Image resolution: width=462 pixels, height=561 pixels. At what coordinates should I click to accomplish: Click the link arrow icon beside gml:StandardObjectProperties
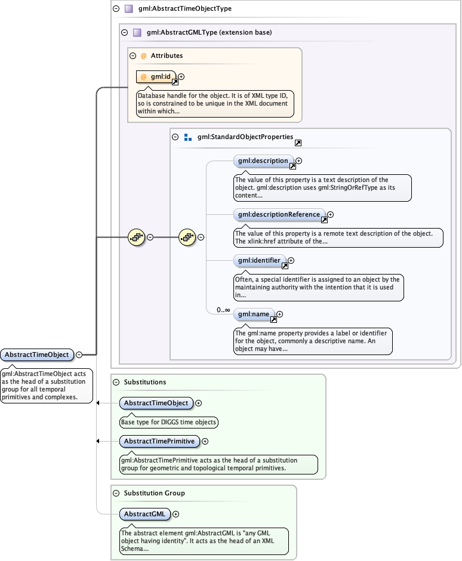pyautogui.click(x=298, y=143)
